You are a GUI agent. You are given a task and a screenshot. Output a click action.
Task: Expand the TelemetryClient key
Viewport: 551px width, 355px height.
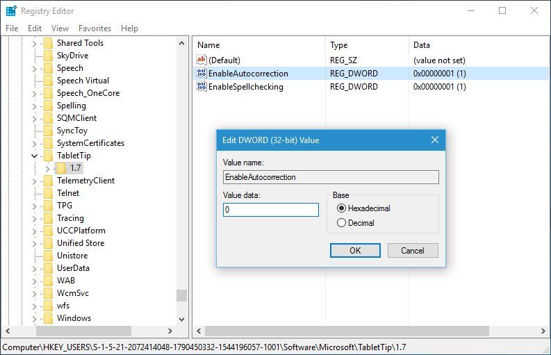coord(34,181)
